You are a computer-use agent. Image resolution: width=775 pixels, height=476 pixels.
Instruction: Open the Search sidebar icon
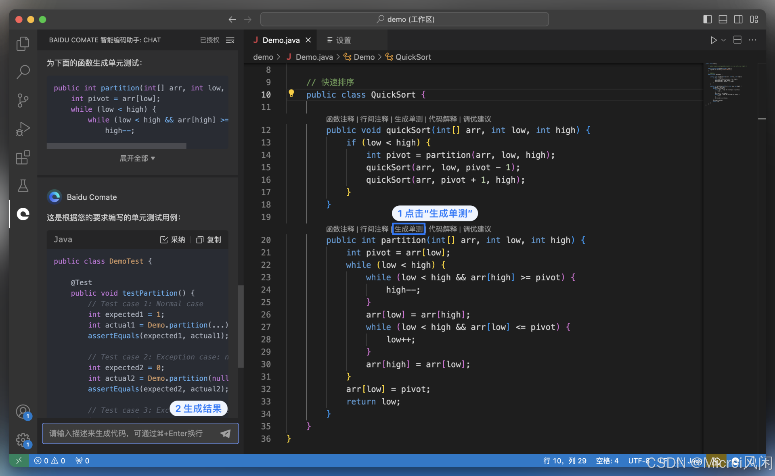click(23, 72)
